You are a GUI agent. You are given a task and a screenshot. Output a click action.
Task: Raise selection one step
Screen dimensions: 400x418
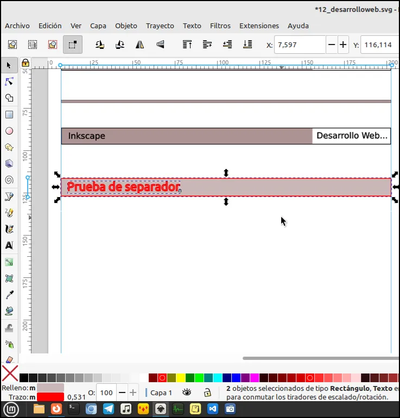click(x=207, y=45)
